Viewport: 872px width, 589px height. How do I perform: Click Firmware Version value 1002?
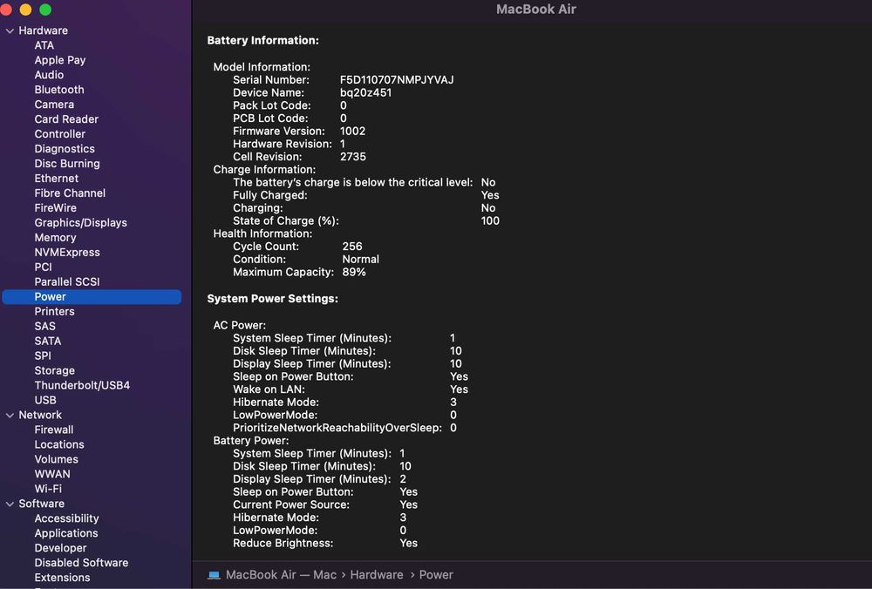352,132
